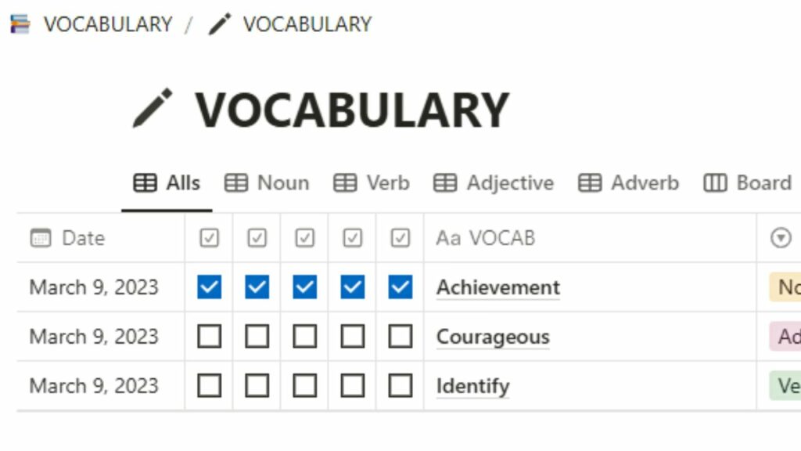Click the board view icon beside the Board tab

[x=716, y=182]
